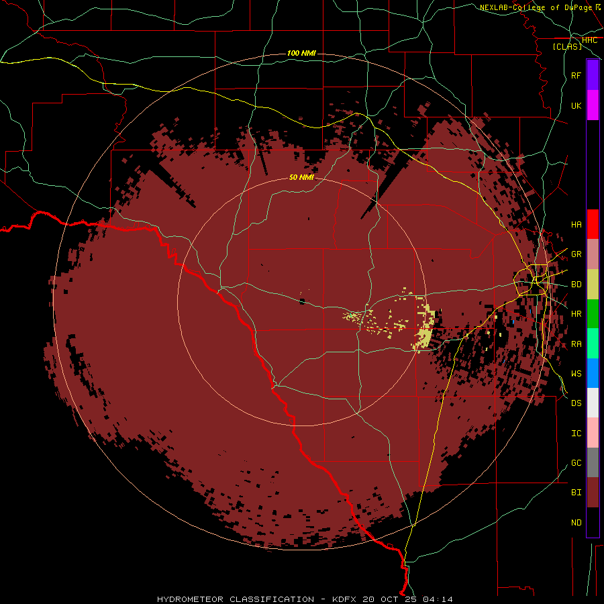The image size is (604, 604).
Task: Click the HYDROMETEOR CLASSIFICATION title text
Action: (236, 599)
